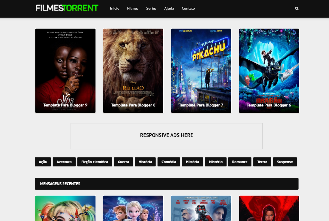Select the Mistério genre button

tap(216, 162)
